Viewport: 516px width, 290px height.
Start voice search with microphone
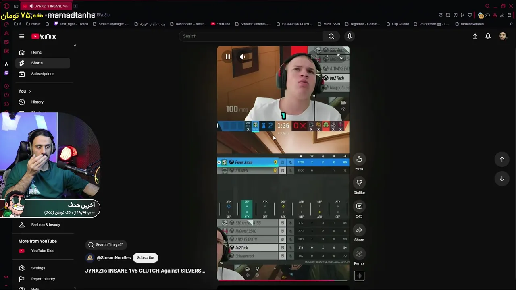tap(350, 36)
